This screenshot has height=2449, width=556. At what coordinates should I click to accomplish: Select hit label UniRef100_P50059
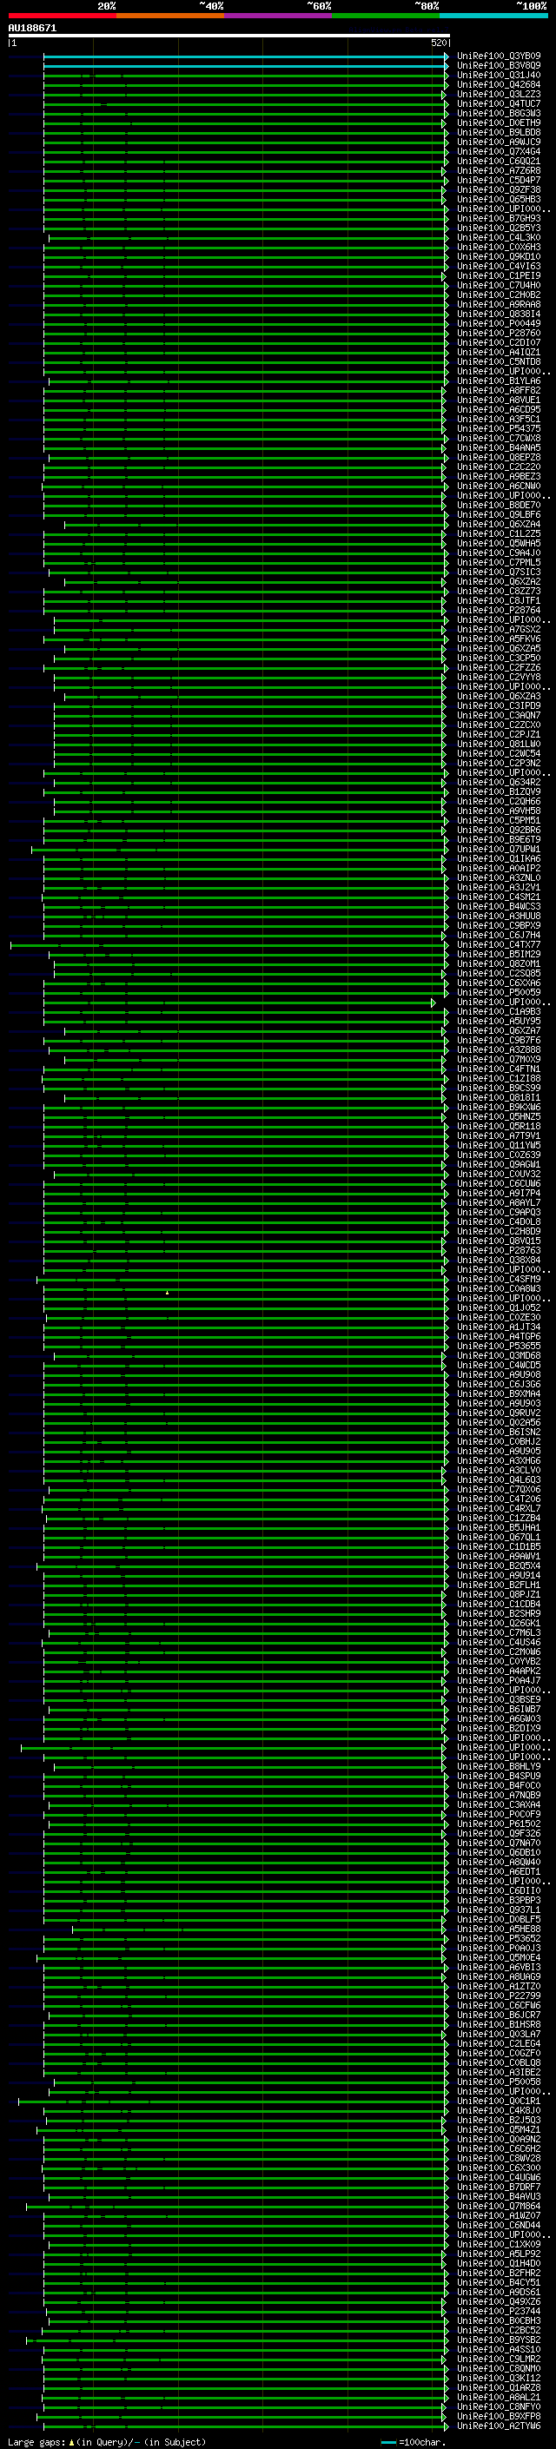click(x=499, y=992)
